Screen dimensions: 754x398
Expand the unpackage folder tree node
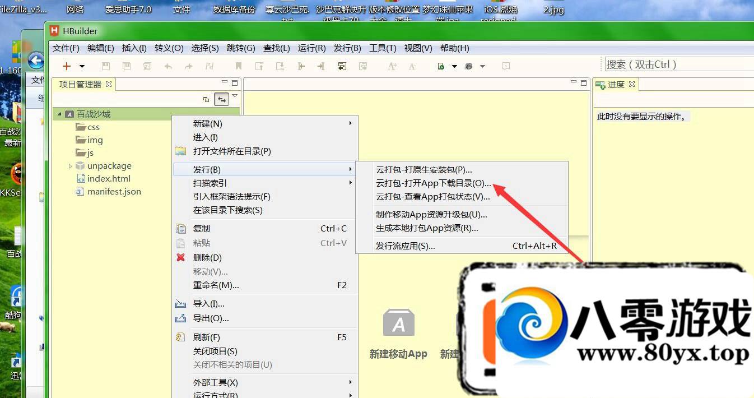point(70,166)
